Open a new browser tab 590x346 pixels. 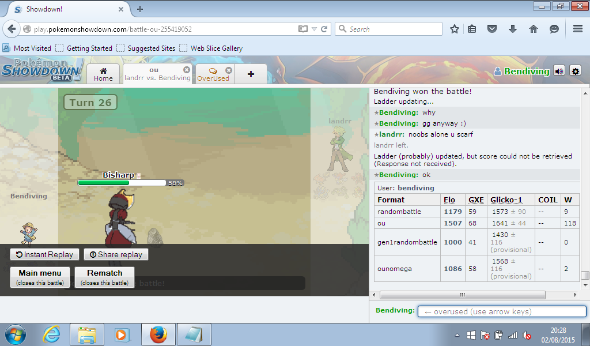tap(140, 9)
